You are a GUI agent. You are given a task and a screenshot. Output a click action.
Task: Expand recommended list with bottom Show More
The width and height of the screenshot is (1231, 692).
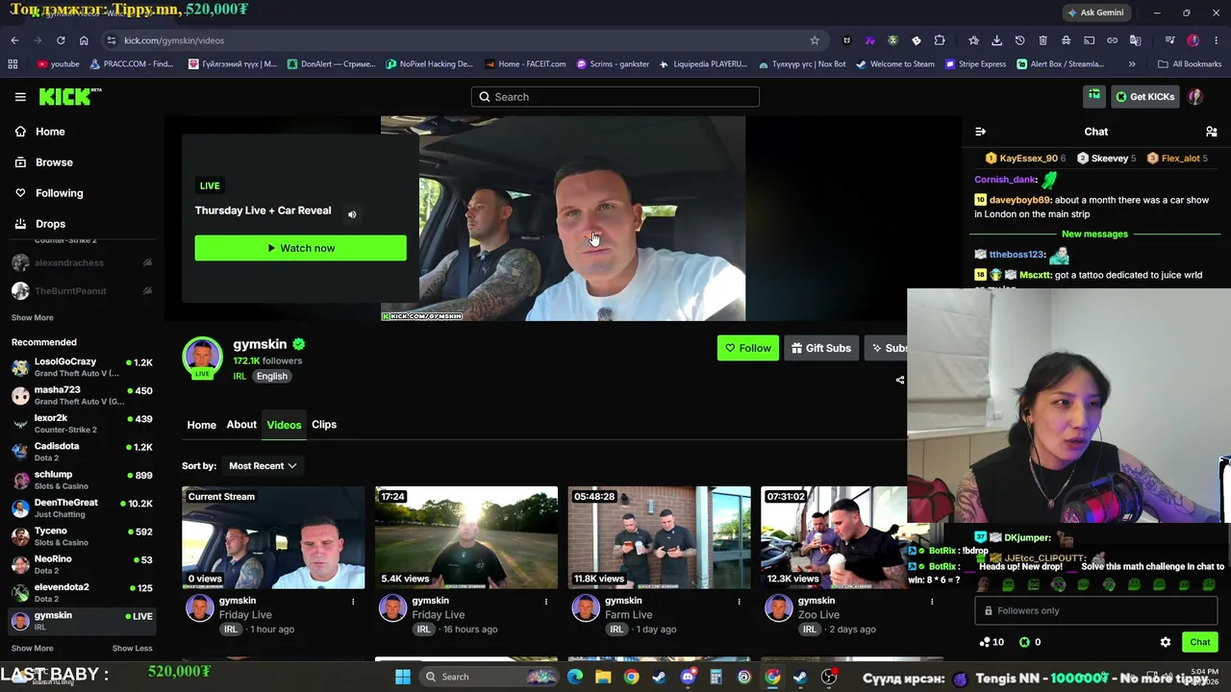tap(32, 649)
